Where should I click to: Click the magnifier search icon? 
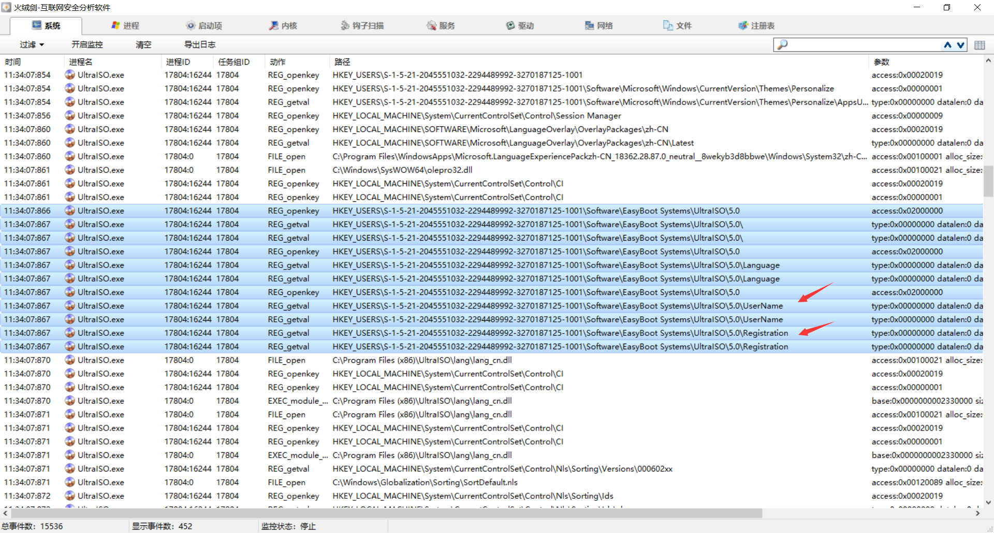(782, 45)
